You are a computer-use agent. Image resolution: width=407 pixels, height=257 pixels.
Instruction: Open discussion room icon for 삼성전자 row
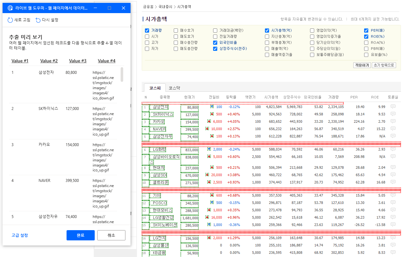click(393, 107)
